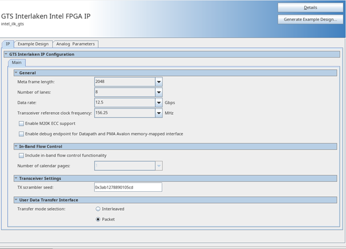
Task: Enable M20K ECC support checkbox
Action: 22,124
